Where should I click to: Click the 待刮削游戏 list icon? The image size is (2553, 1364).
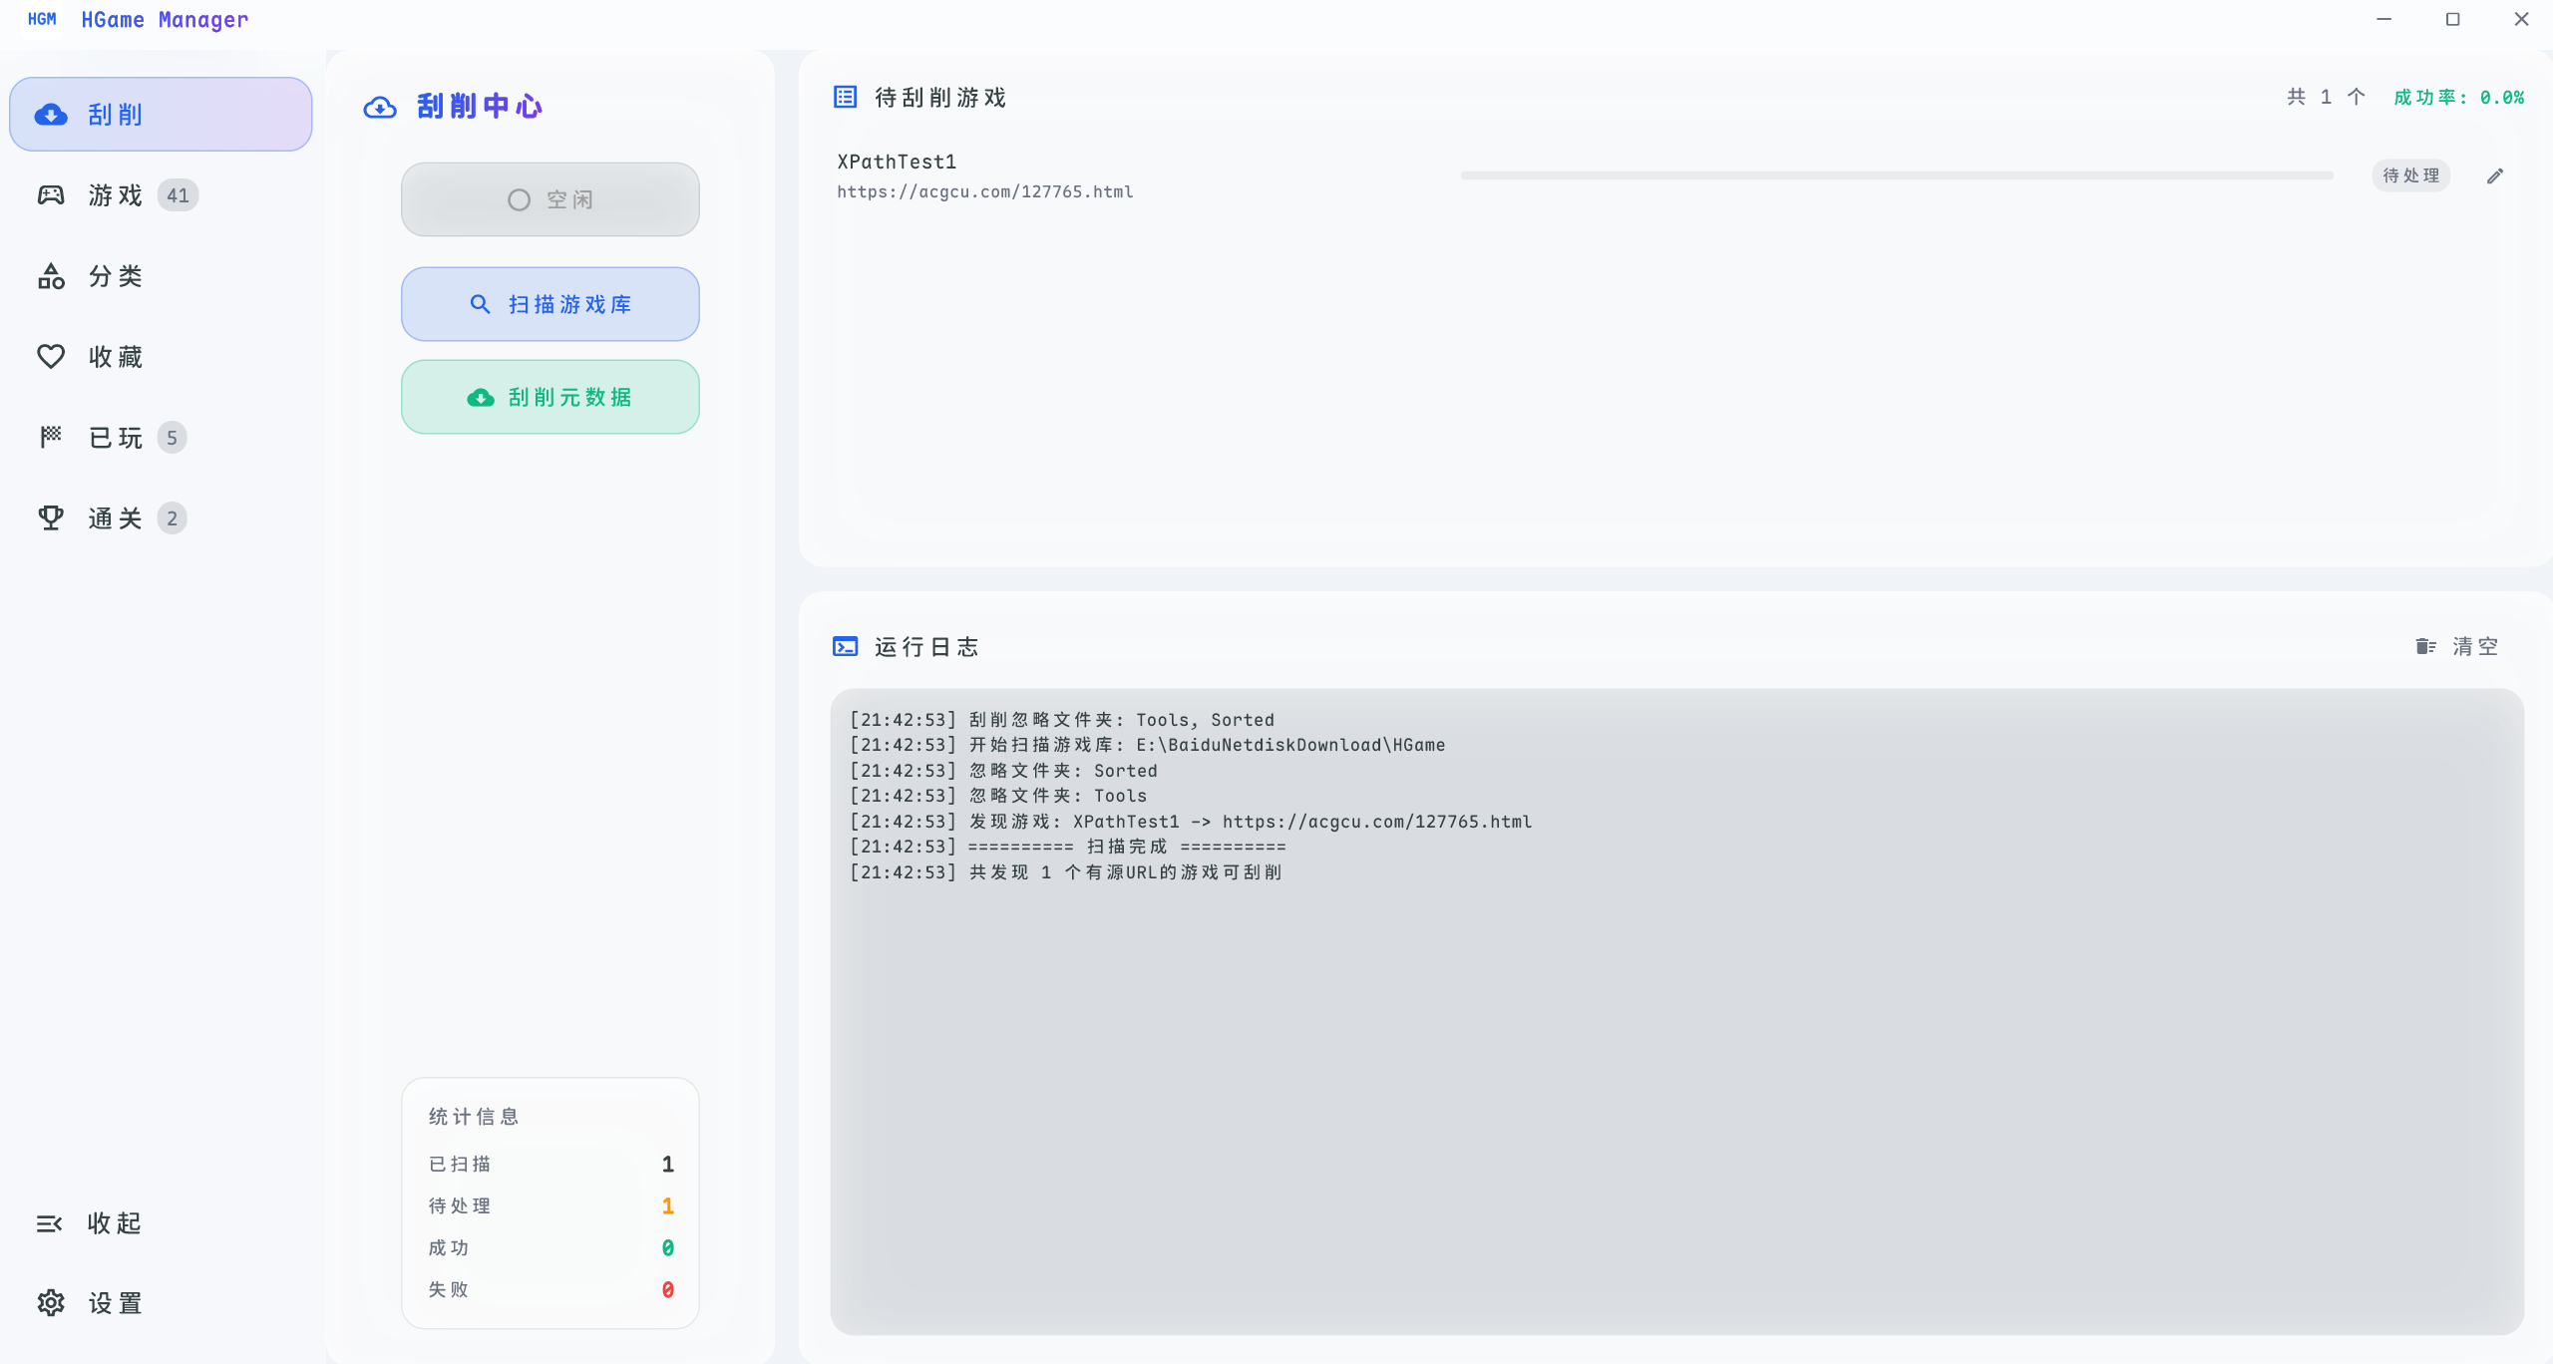[845, 97]
